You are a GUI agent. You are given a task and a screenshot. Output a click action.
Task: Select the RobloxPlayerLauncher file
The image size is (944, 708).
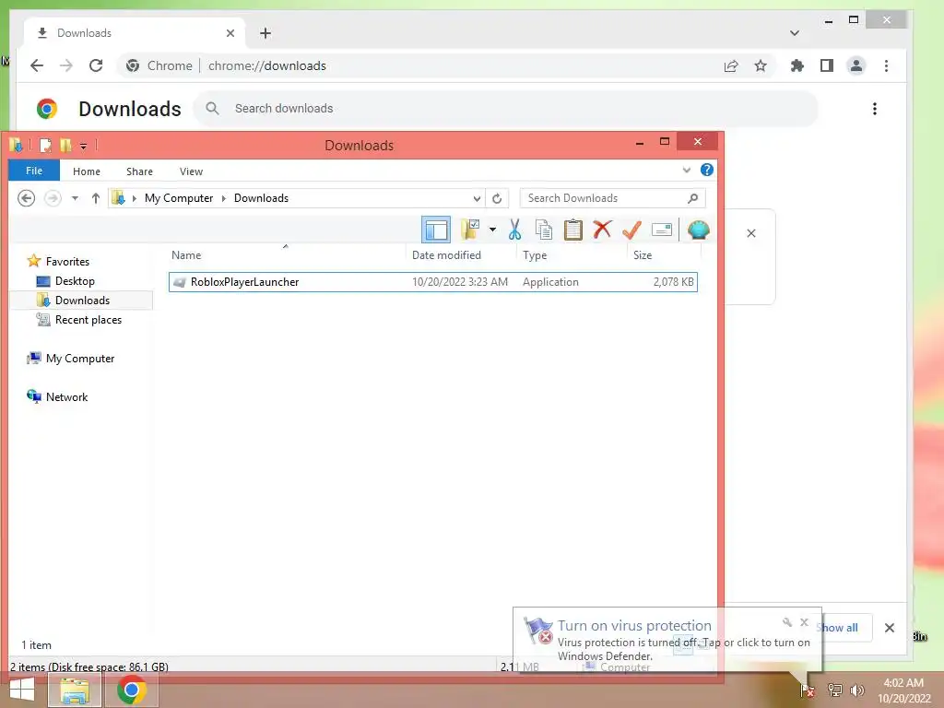[433, 282]
